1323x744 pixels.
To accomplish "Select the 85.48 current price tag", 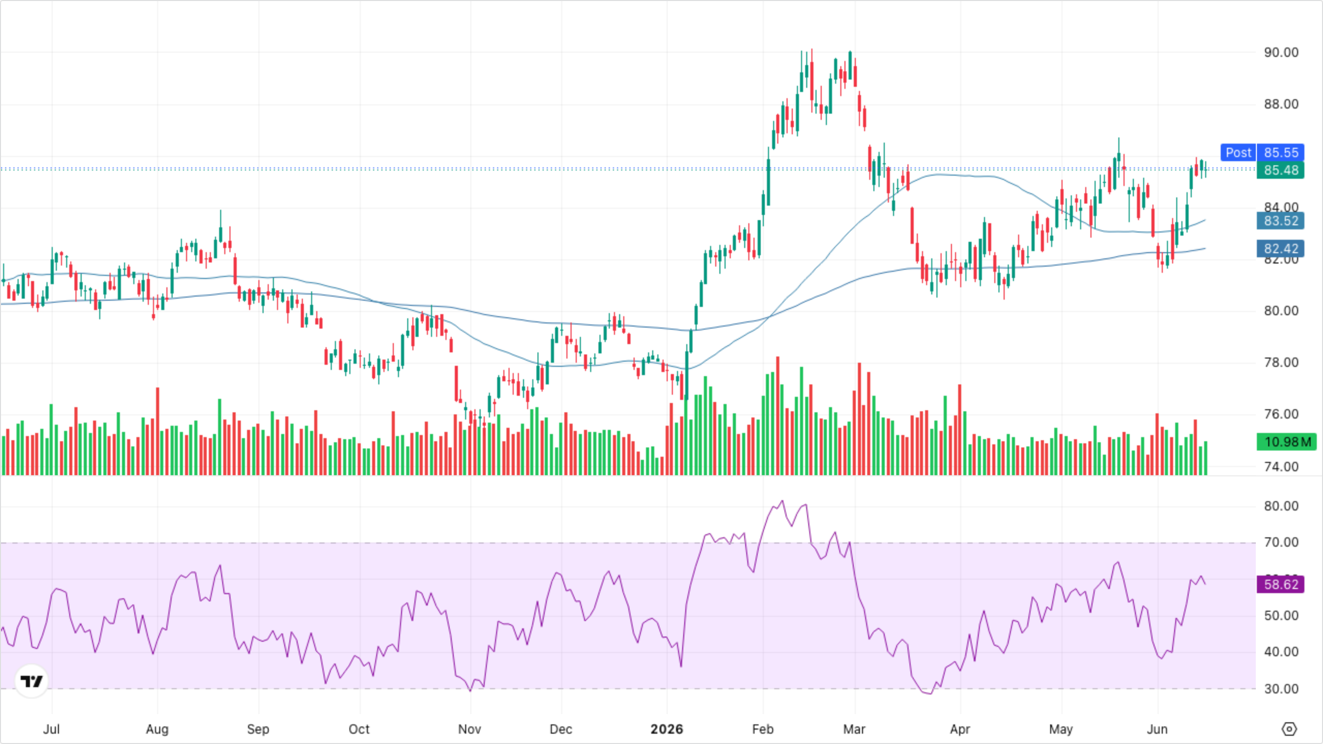I will click(1281, 170).
